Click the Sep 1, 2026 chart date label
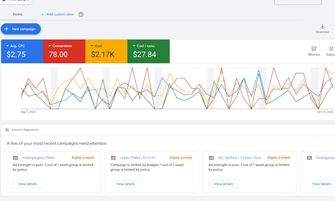The height and width of the screenshot is (201, 335). click(x=28, y=112)
